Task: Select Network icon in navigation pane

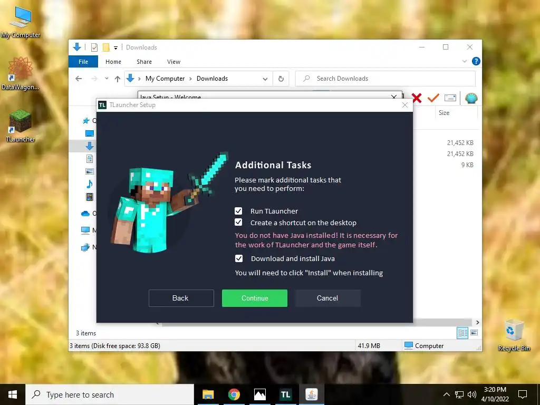Action: click(x=85, y=247)
